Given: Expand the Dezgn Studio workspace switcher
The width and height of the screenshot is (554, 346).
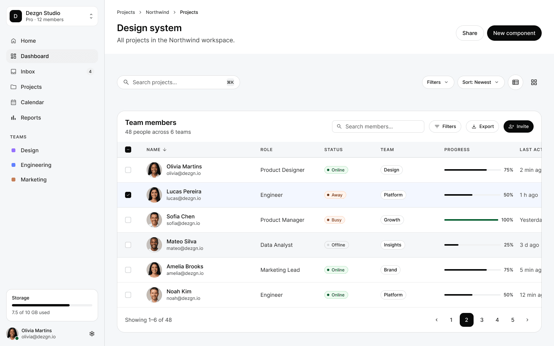Looking at the screenshot, I should (x=52, y=16).
